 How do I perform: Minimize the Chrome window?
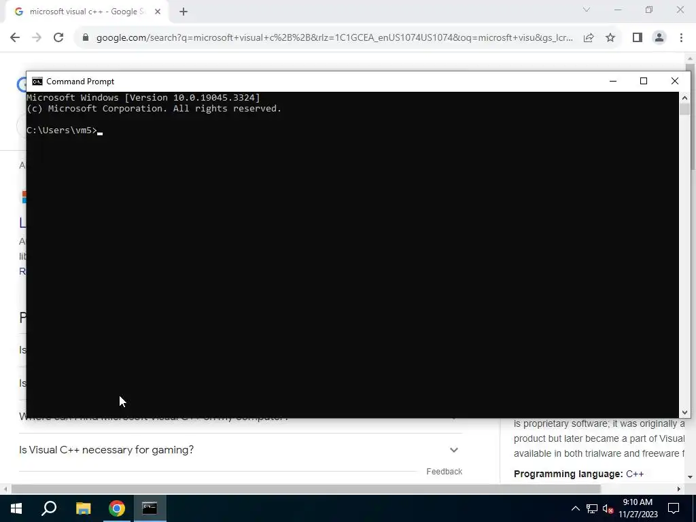pyautogui.click(x=618, y=10)
